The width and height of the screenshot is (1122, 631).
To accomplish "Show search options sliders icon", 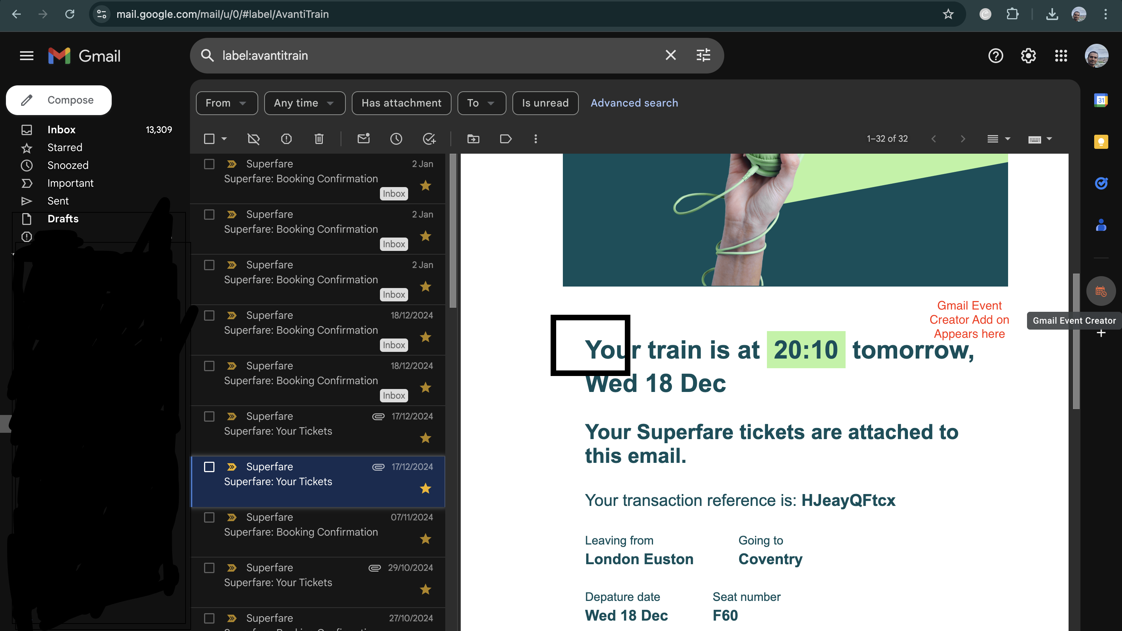I will point(703,55).
